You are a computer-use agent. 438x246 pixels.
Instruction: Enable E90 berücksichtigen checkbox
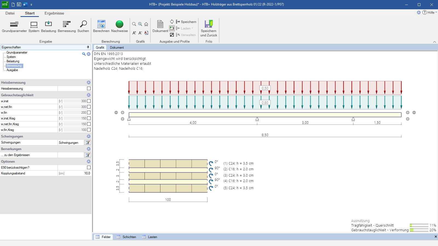click(x=89, y=167)
